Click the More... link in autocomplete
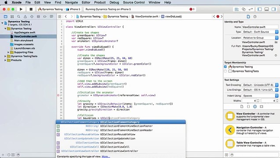The height and width of the screenshot is (158, 280). point(106,157)
